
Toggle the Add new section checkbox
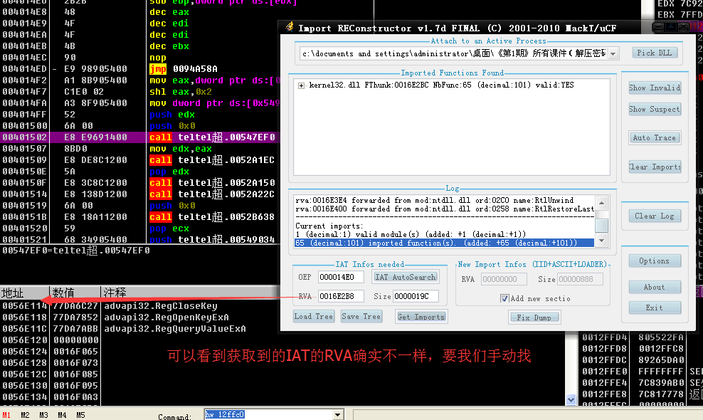(504, 298)
